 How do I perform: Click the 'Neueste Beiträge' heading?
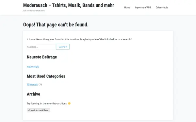click(x=42, y=57)
